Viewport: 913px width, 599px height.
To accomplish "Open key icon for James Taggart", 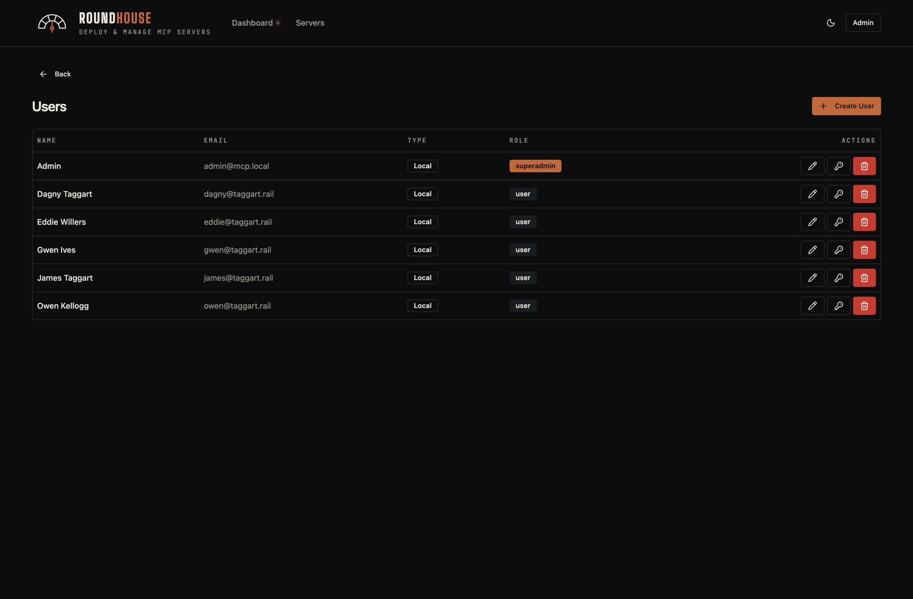I will [x=839, y=278].
